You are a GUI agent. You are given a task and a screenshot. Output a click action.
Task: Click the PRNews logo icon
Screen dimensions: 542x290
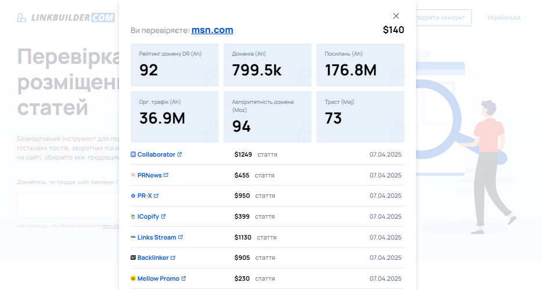(133, 175)
